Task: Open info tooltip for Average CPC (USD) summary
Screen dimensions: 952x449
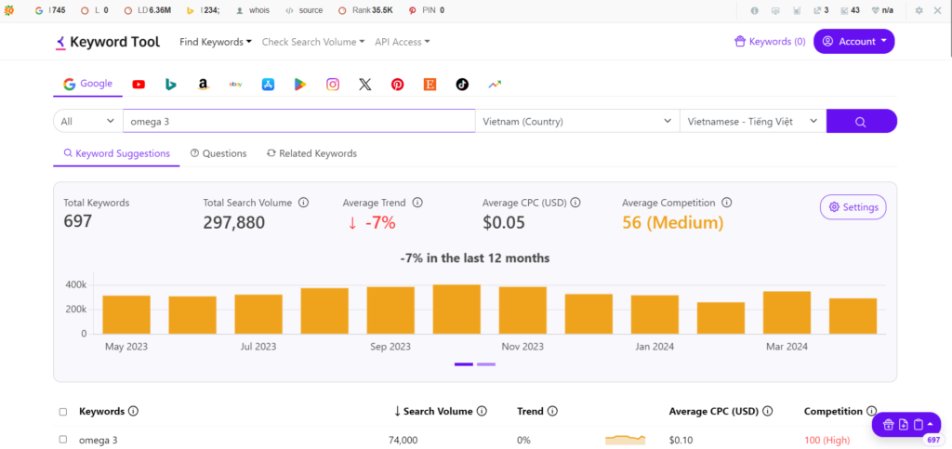Action: pyautogui.click(x=575, y=203)
